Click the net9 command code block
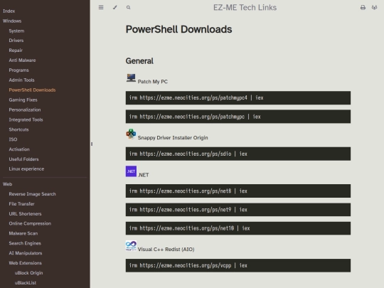 tap(238, 210)
